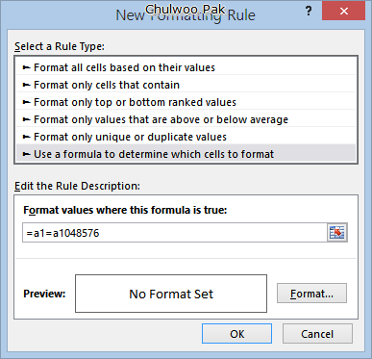The image size is (372, 359).
Task: Click the arrow bullet beside 'Format only cells that contain'
Action: pyautogui.click(x=26, y=85)
